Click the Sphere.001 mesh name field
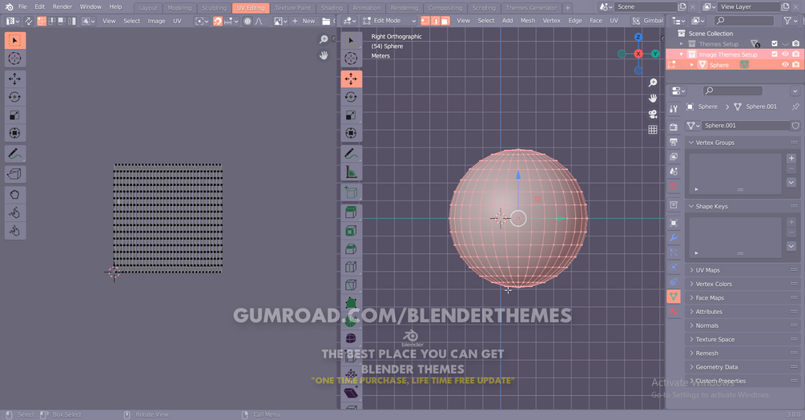 (746, 125)
